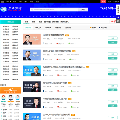Open title 行政诉讼受案范围实例分析
Screen dimensions: 120x120
[55, 99]
